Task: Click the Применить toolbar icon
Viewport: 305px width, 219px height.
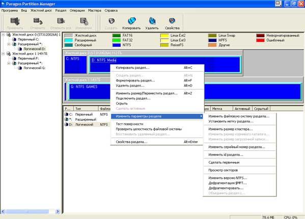Action: click(15, 21)
